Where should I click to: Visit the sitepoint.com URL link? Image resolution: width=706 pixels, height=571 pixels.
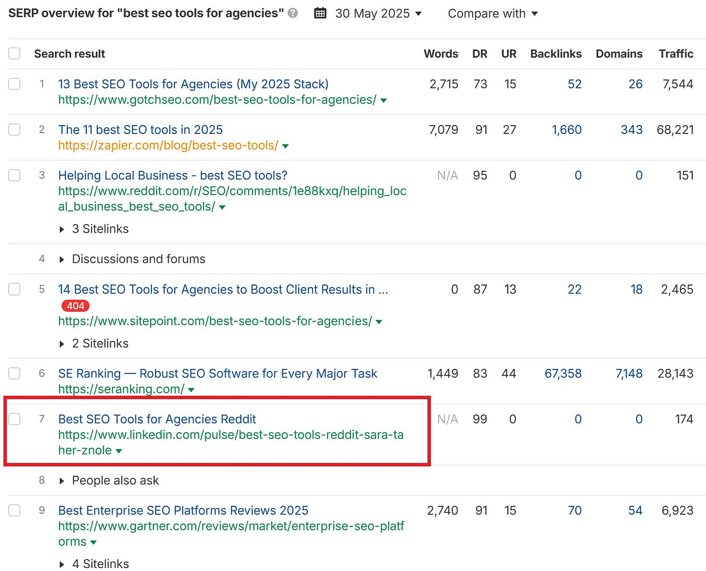tap(215, 321)
